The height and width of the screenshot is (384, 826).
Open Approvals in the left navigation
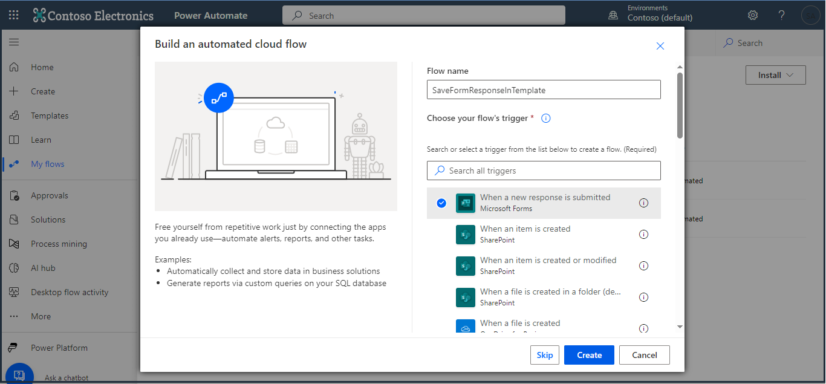point(49,195)
